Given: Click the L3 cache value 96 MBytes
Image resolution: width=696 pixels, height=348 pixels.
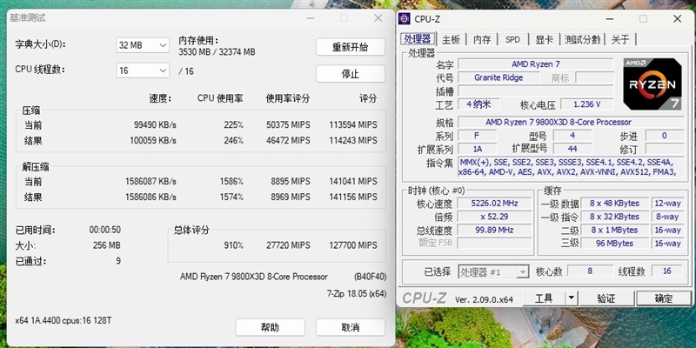Looking at the screenshot, I should coord(614,244).
